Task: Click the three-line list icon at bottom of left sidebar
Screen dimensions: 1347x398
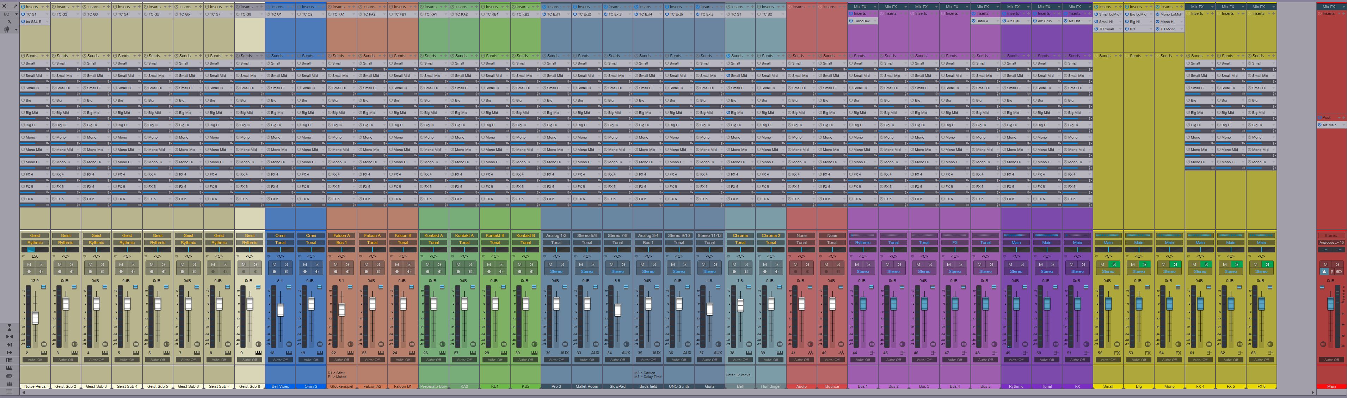Action: pos(10,392)
